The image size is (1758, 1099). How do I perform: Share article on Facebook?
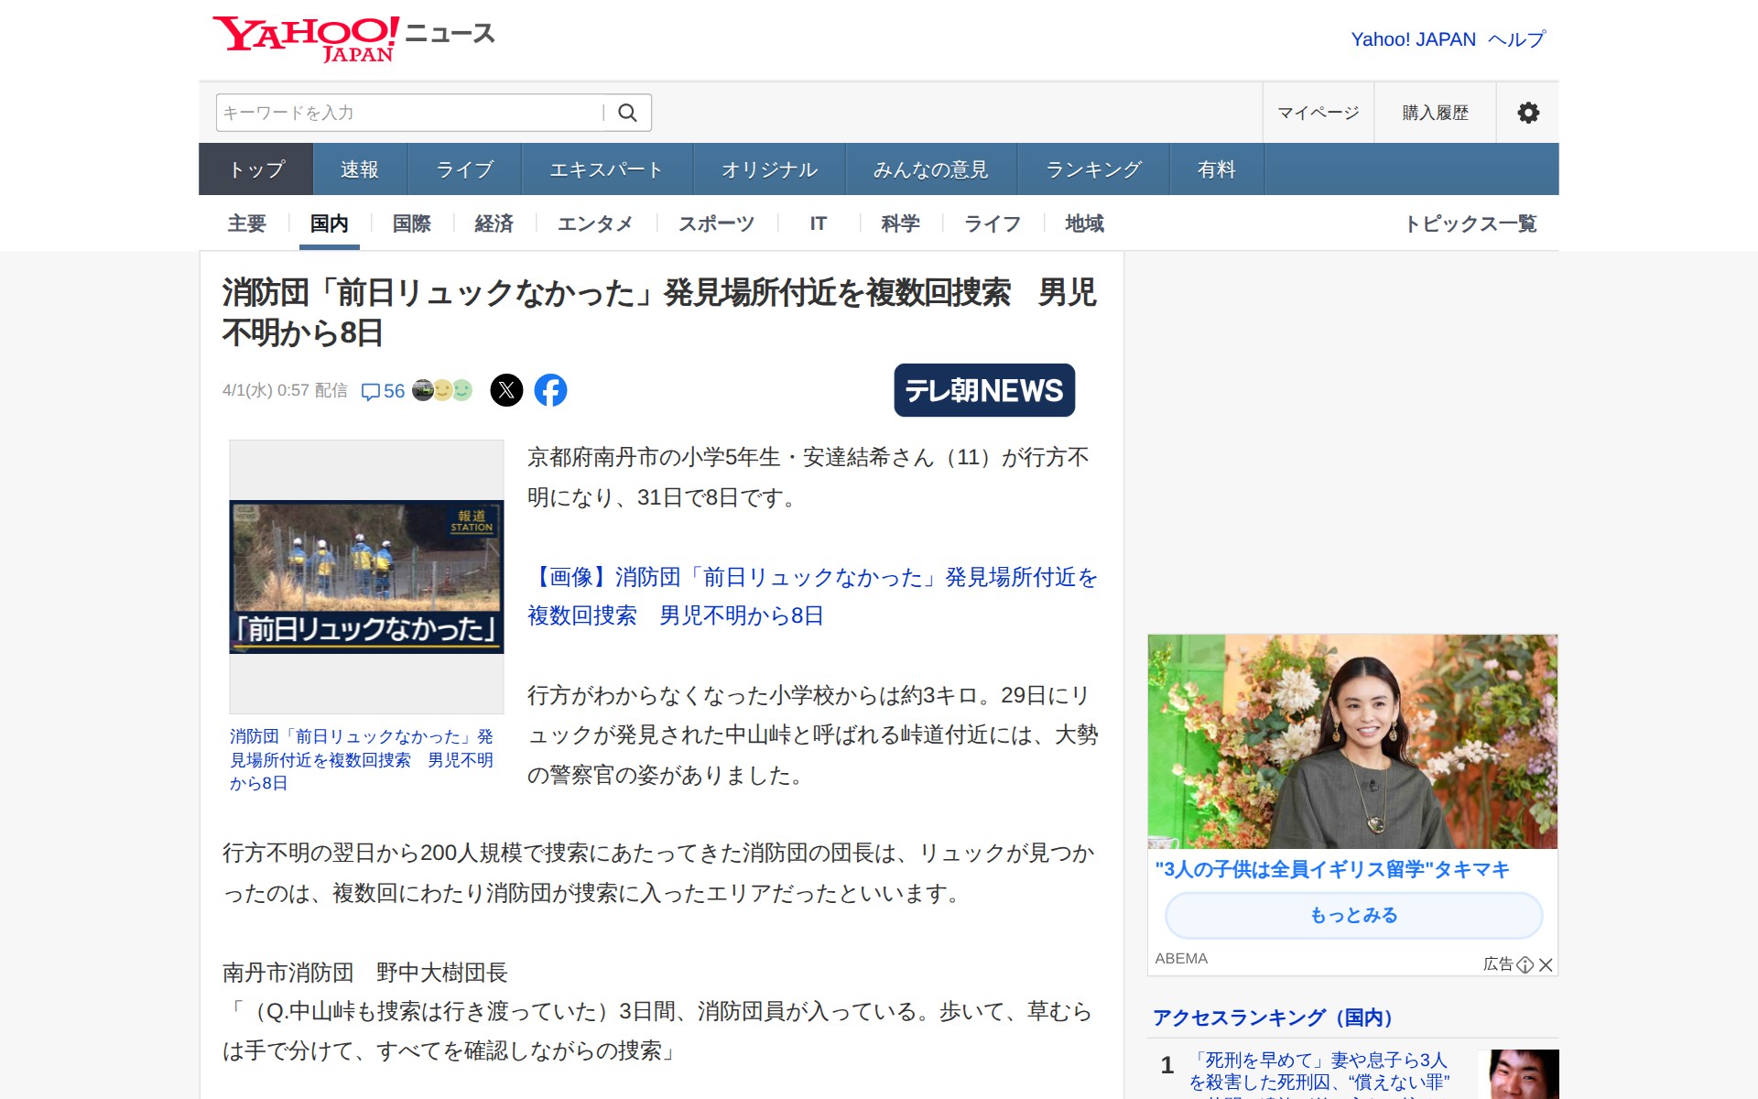550,390
